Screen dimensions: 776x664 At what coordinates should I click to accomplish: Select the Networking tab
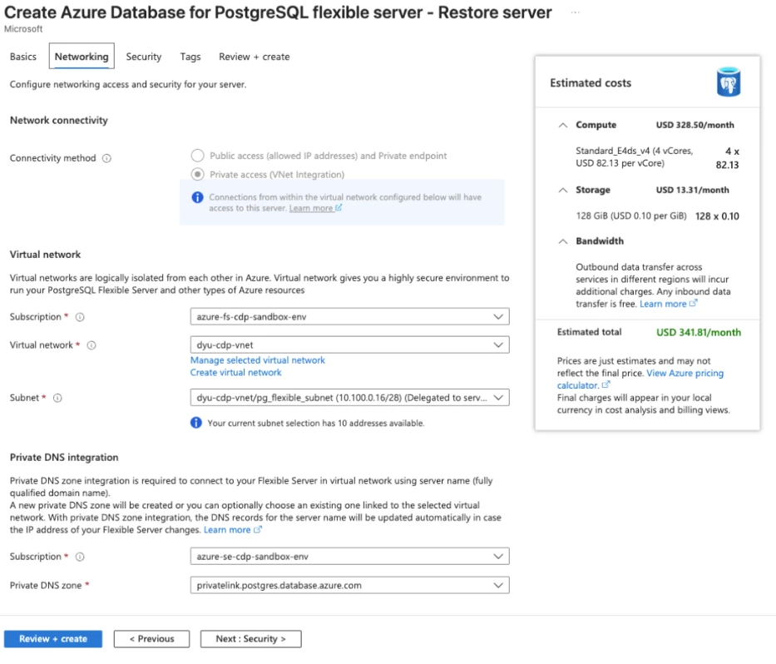tap(82, 56)
